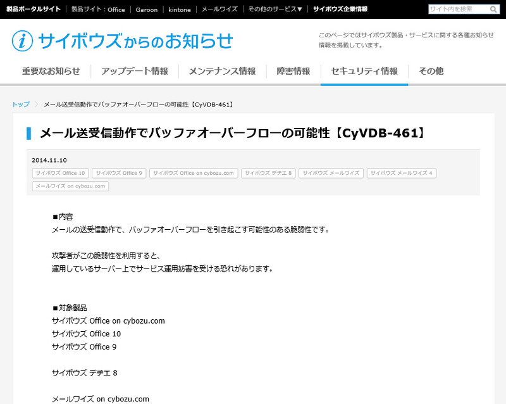Select the サイボウズ デヂエ 8 tag
The image size is (506, 404).
(x=268, y=173)
